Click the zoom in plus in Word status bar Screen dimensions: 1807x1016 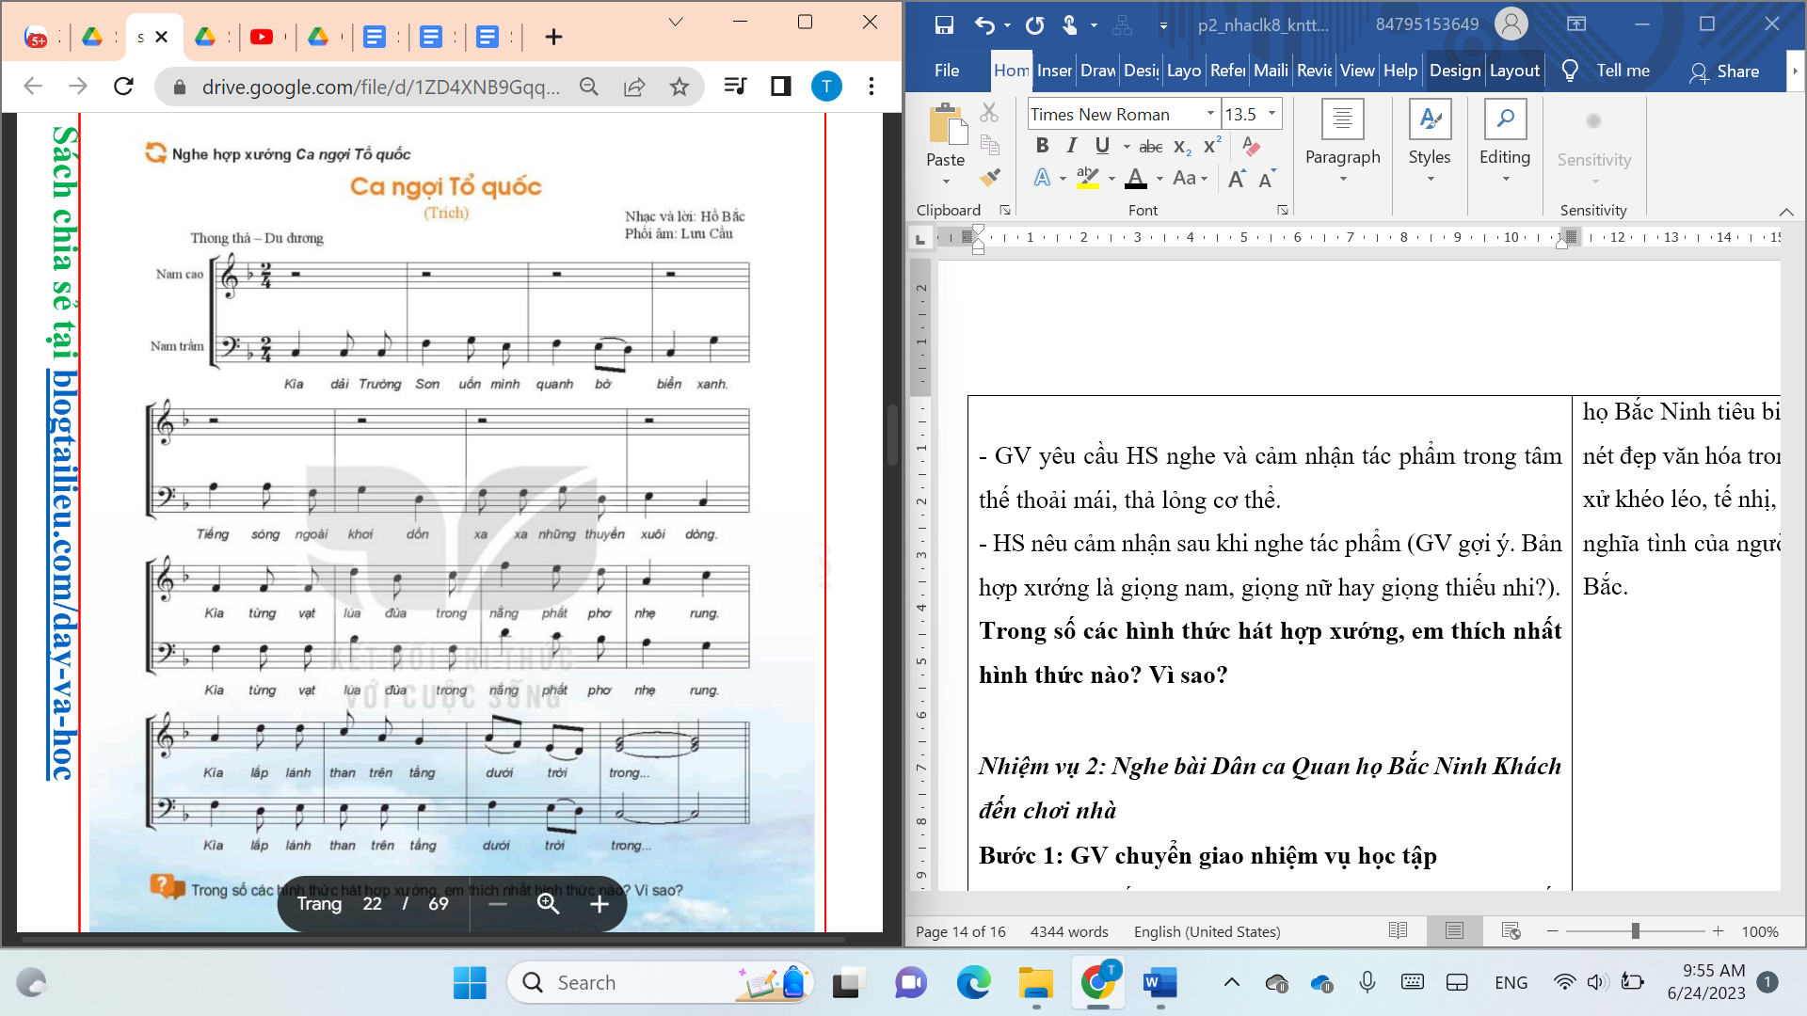1718,930
